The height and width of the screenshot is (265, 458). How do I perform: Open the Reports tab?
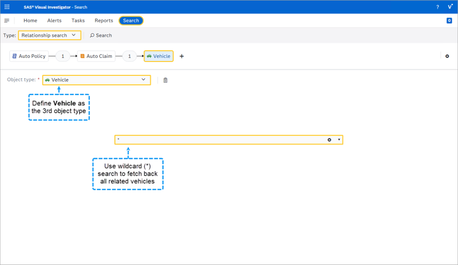coord(104,21)
